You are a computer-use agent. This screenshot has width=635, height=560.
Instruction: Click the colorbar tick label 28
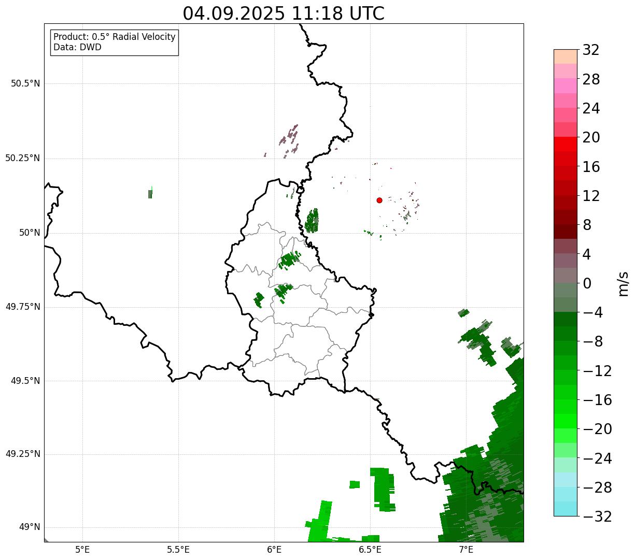click(591, 79)
